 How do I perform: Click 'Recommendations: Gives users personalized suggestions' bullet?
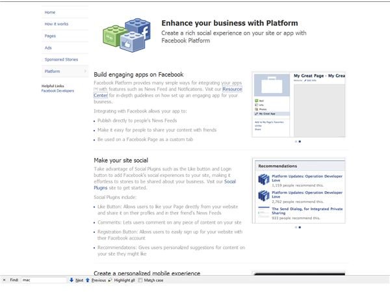[x=171, y=250]
